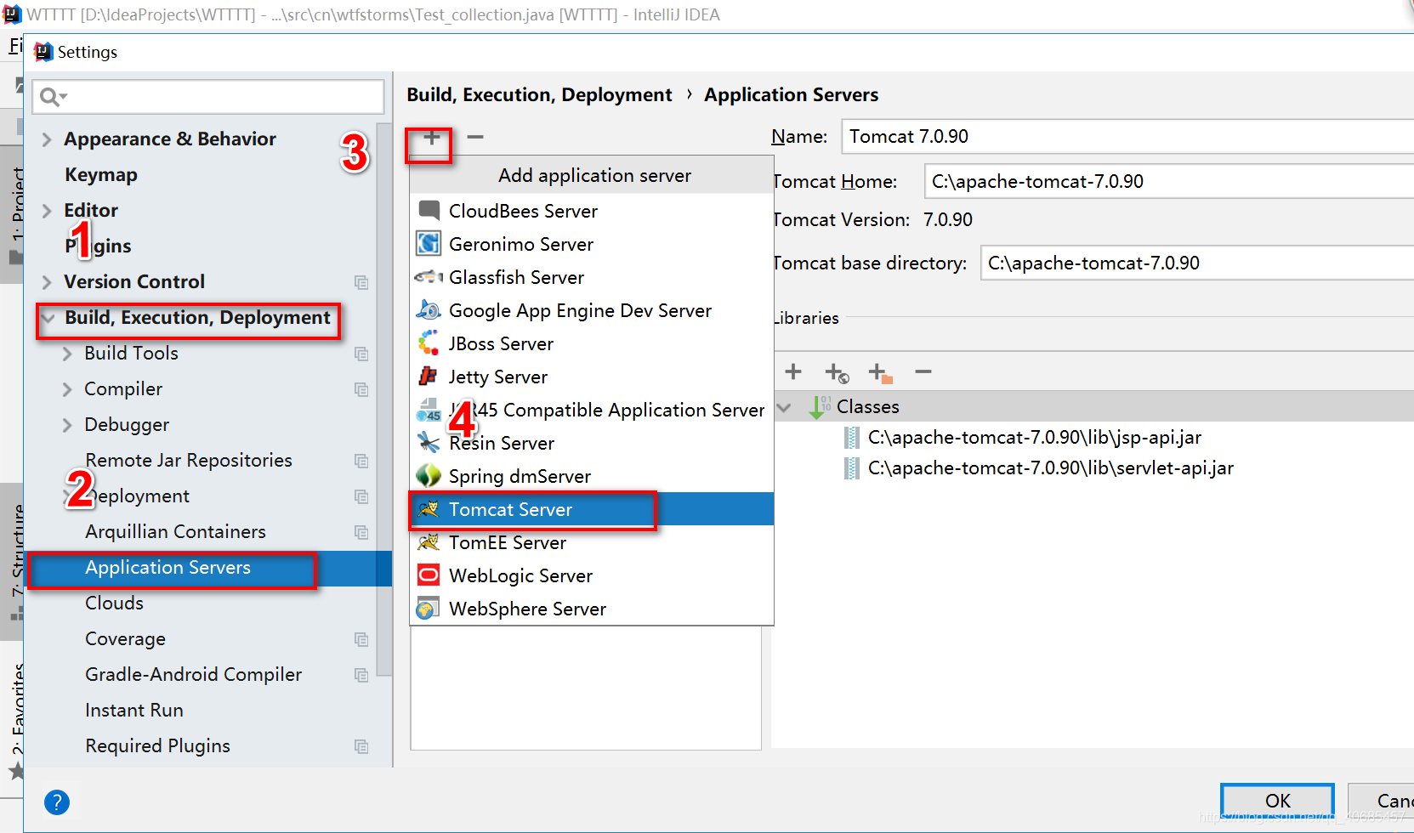The height and width of the screenshot is (833, 1414).
Task: Click the remove server minus button
Action: [x=475, y=137]
